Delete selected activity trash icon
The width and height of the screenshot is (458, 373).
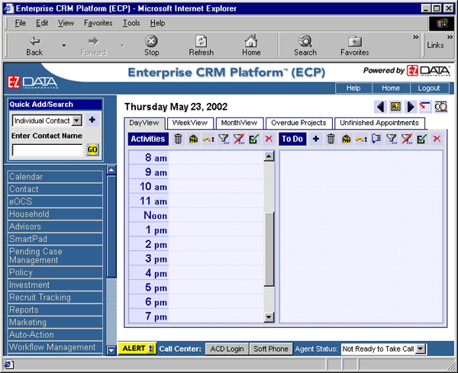[178, 139]
